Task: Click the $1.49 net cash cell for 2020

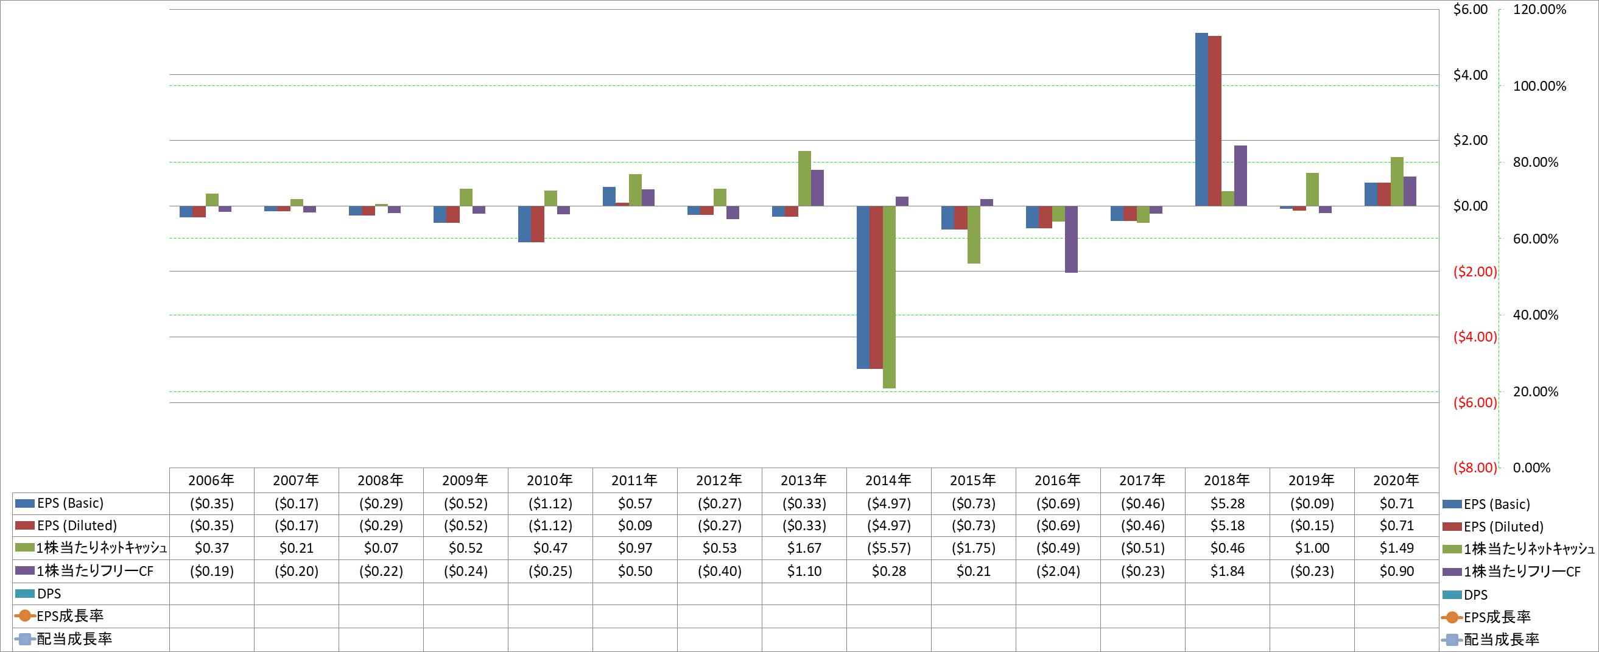Action: click(x=1397, y=549)
